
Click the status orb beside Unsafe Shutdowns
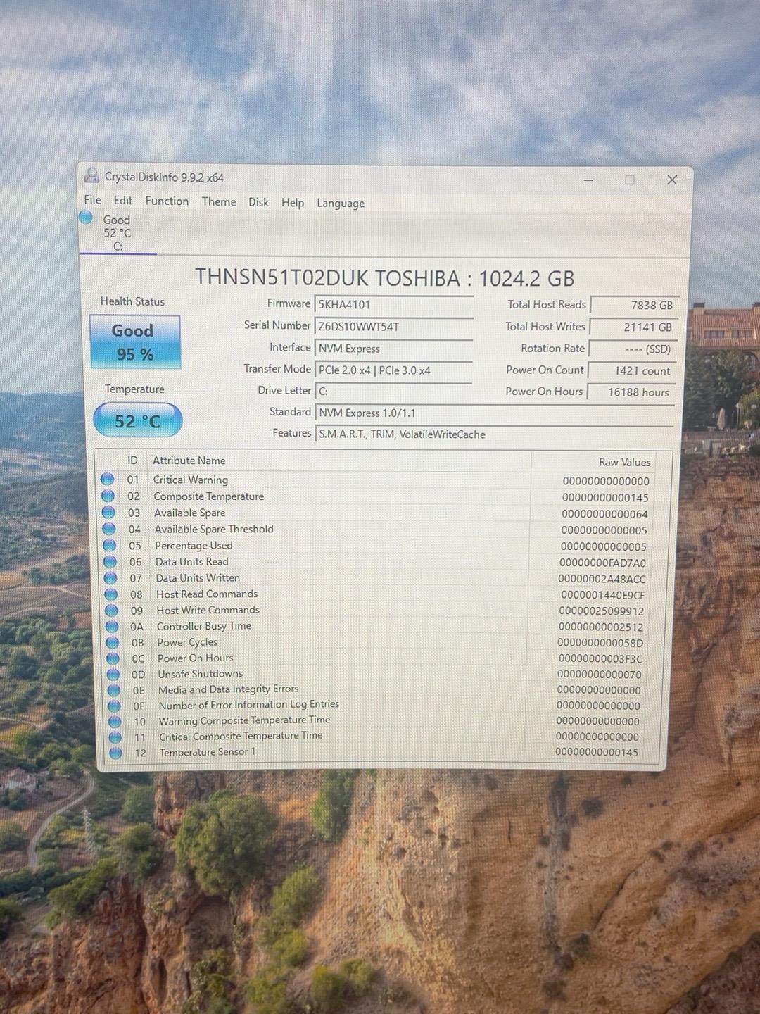click(113, 675)
